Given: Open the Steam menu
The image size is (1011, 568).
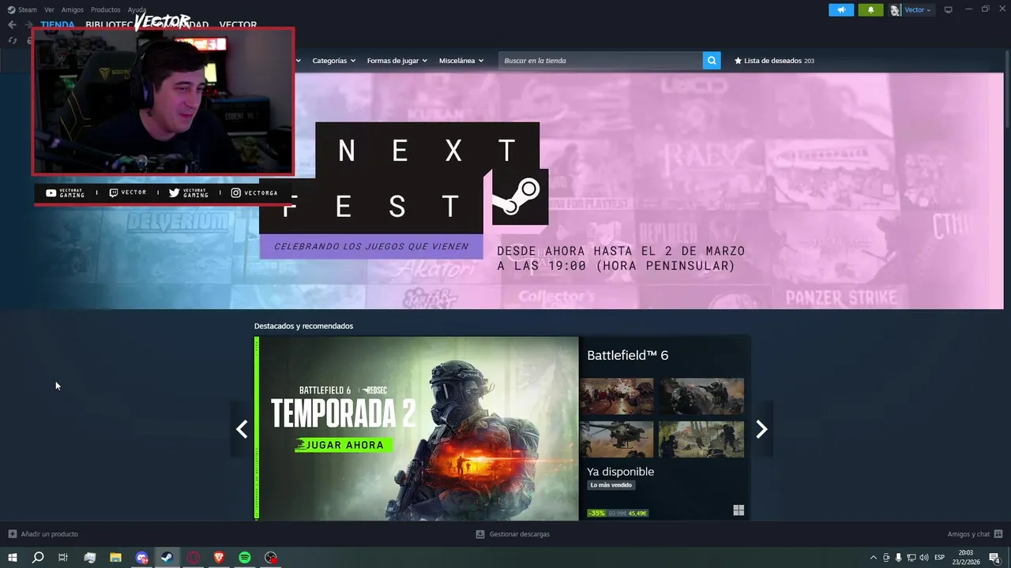Looking at the screenshot, I should point(28,9).
